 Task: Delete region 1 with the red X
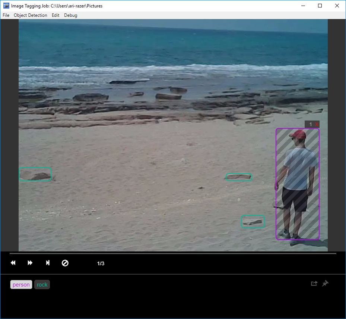[317, 125]
